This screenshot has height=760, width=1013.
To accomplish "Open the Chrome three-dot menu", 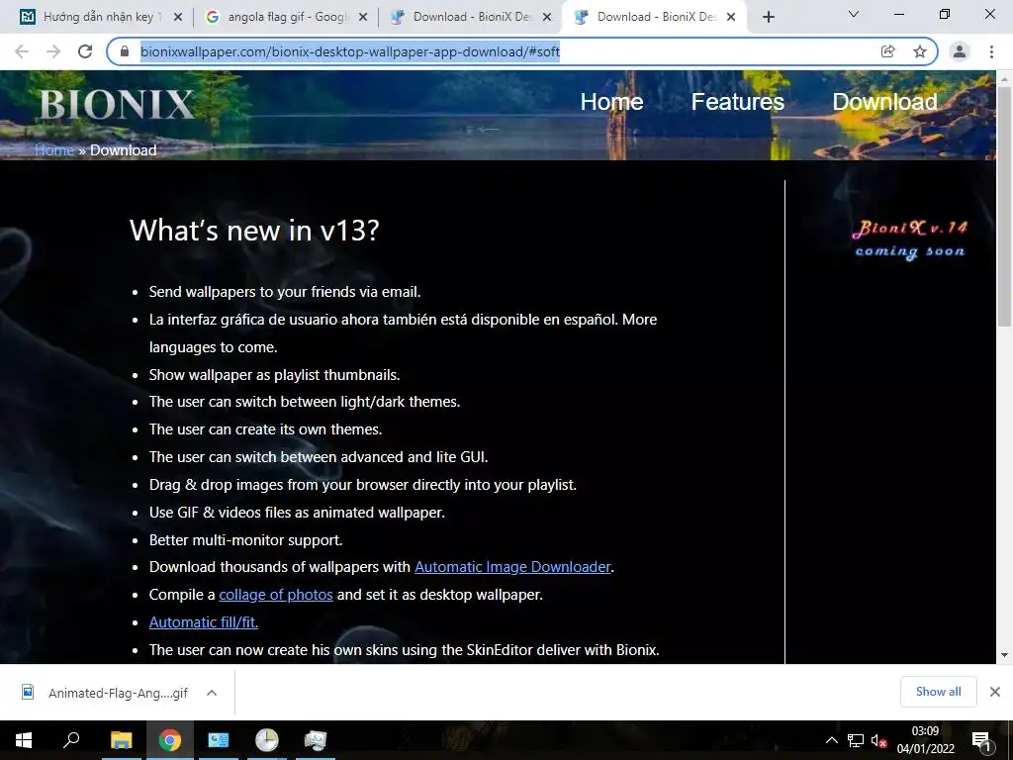I will 991,51.
